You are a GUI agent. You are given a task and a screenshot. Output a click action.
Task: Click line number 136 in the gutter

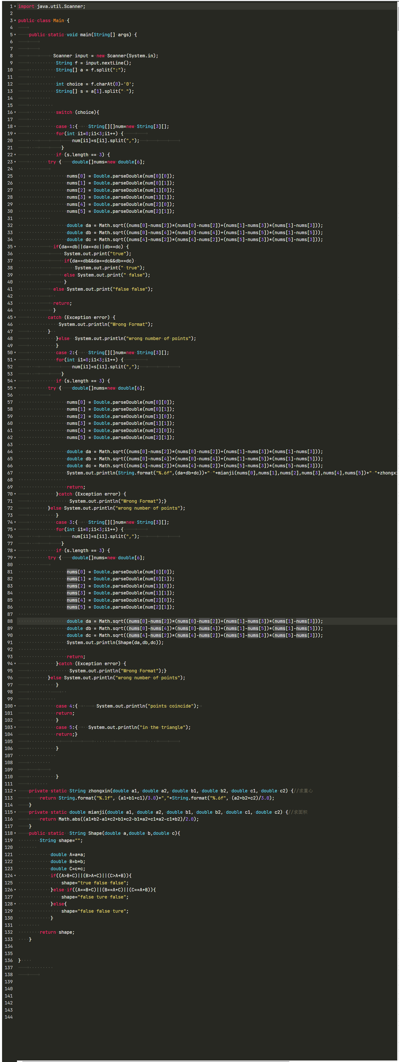pos(9,960)
